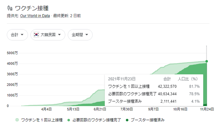
Task: Click the 81.7% percentage in tooltip
Action: pos(194,86)
